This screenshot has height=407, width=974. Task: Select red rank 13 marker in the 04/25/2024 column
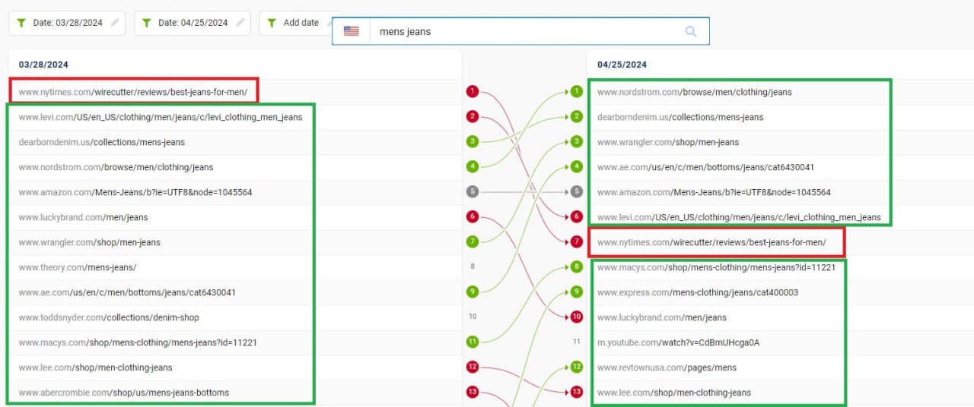[x=577, y=393]
